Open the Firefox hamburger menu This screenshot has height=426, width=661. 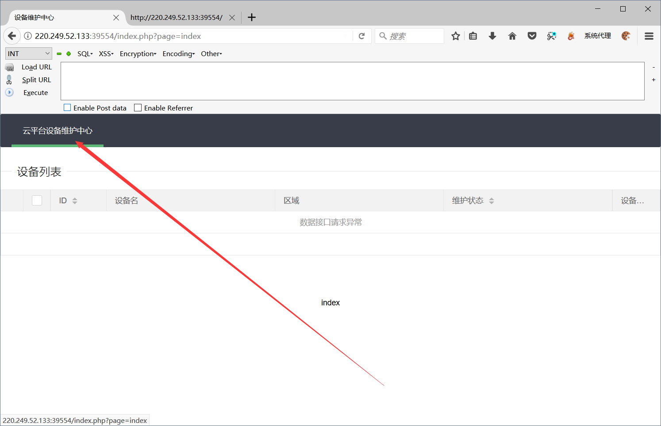[x=649, y=36]
